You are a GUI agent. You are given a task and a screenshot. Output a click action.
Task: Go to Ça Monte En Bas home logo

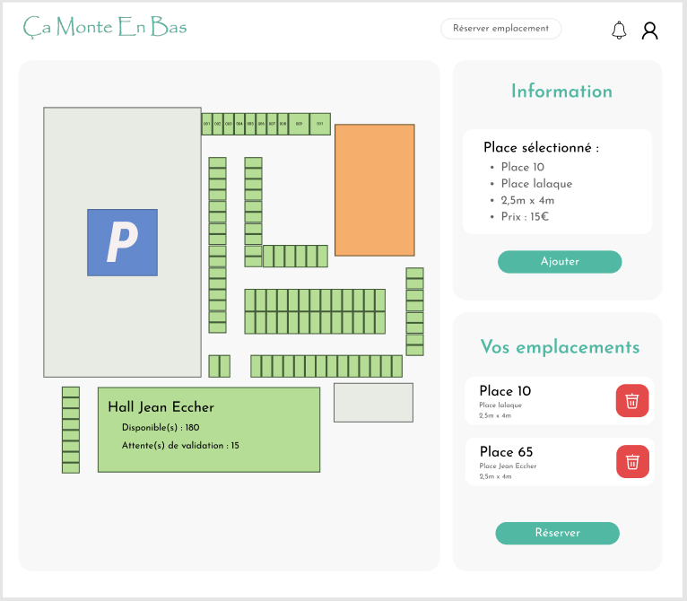coord(105,27)
